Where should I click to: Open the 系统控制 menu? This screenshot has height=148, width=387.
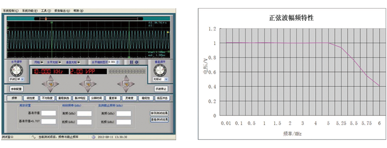(10, 11)
